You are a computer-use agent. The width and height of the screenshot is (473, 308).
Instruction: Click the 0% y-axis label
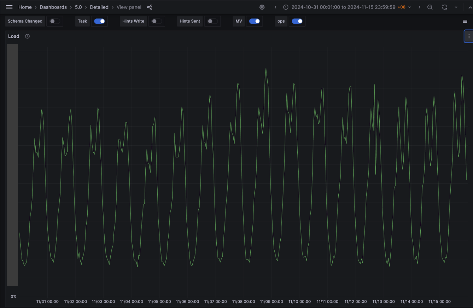tap(13, 297)
